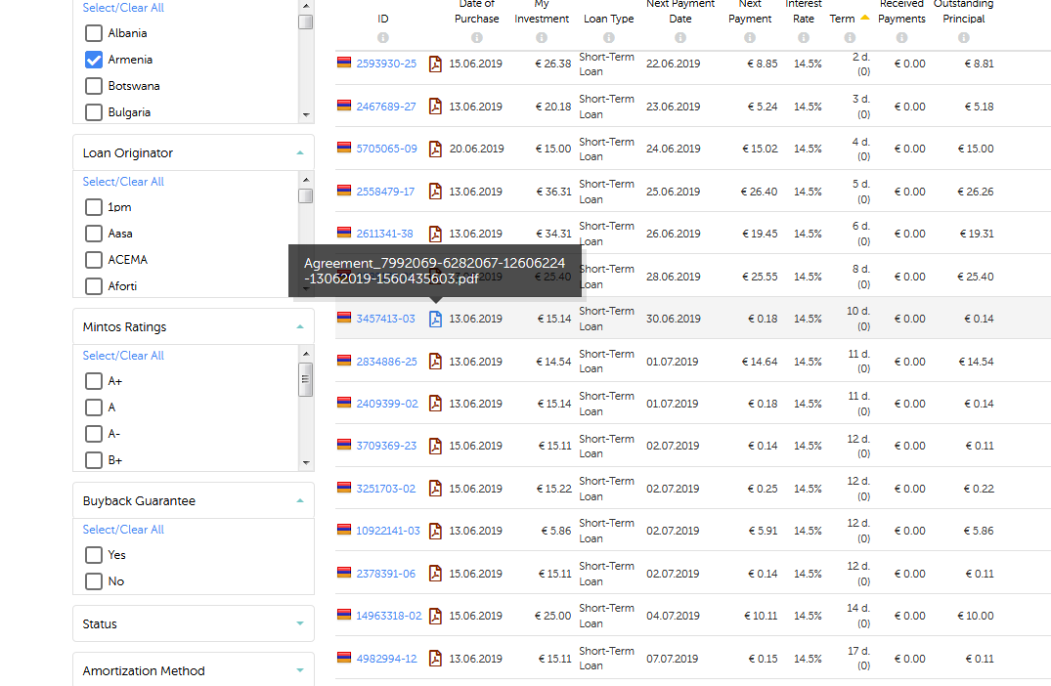Uncheck the Armenia country checkbox

tap(94, 60)
